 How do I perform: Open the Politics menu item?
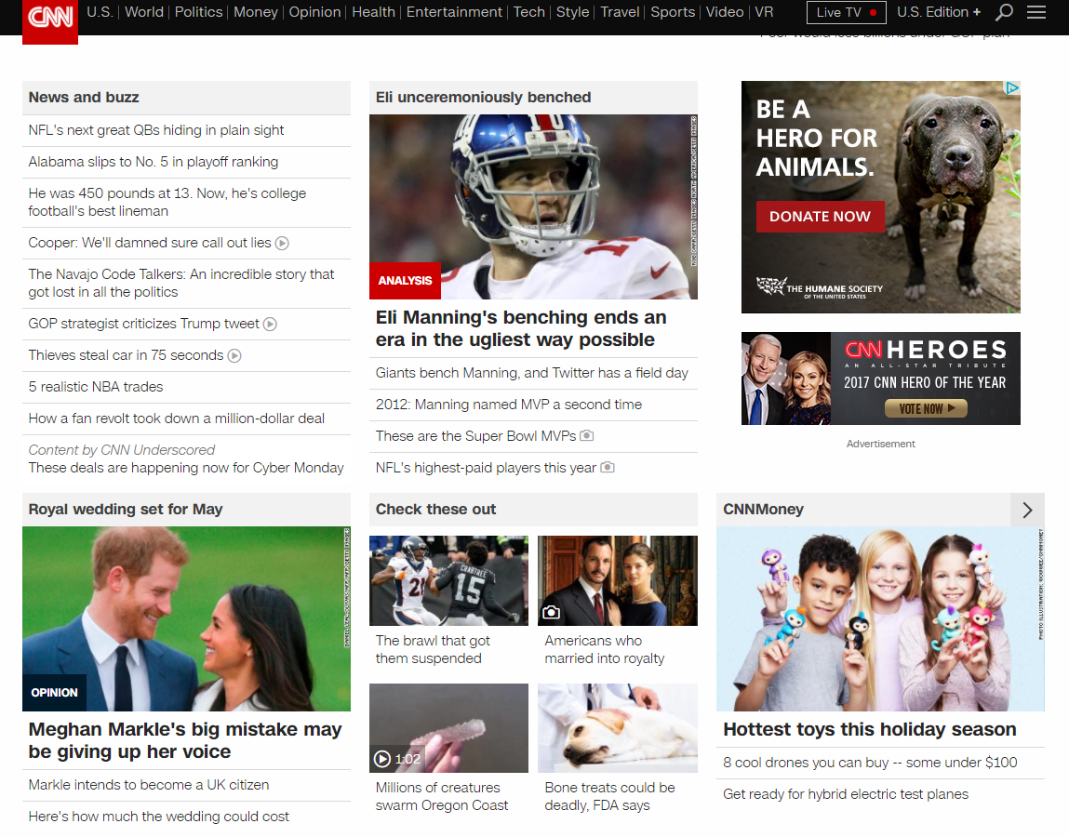point(198,12)
